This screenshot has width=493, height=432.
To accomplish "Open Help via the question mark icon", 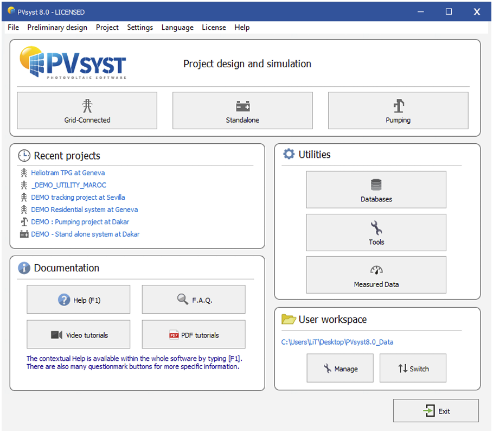I will [78, 299].
